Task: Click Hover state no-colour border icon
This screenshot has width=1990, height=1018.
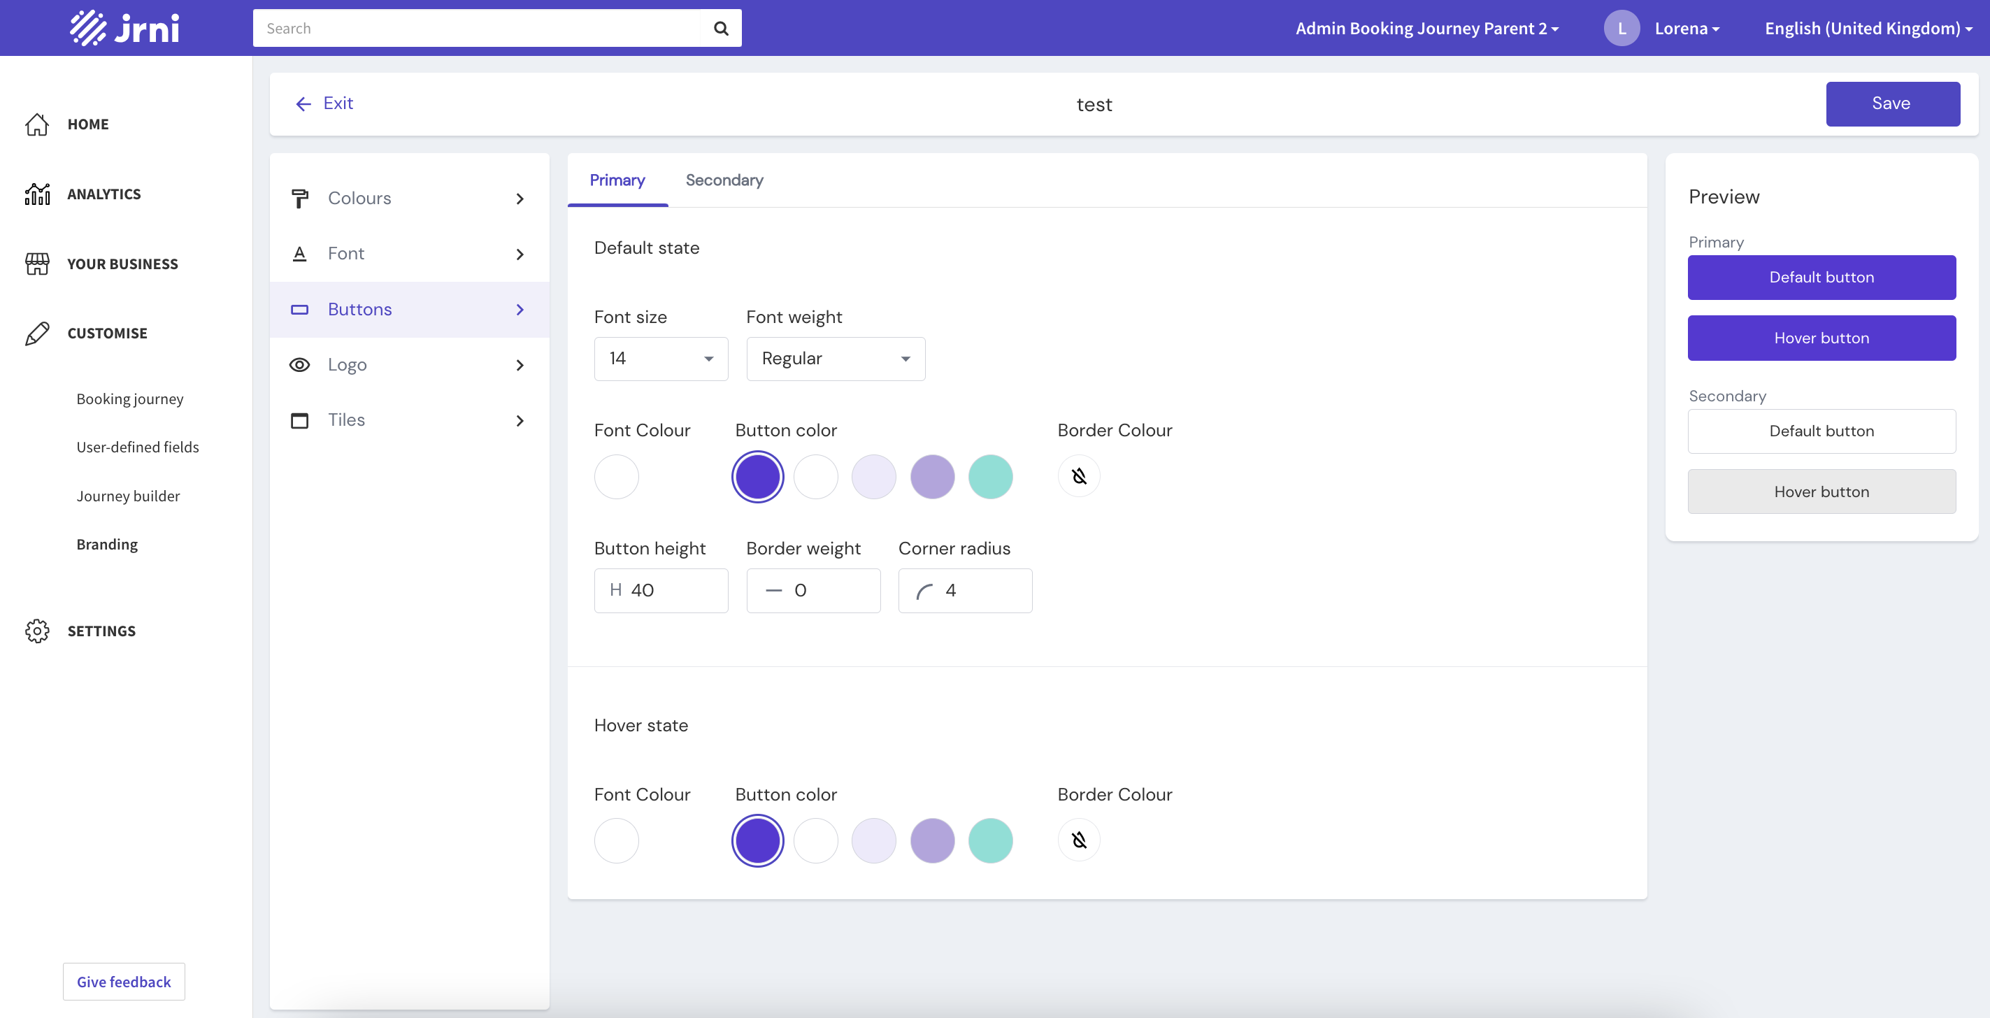Action: [1079, 840]
